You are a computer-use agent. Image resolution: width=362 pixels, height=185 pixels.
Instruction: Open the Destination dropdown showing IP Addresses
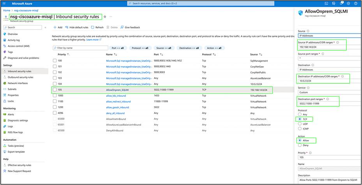click(330, 69)
